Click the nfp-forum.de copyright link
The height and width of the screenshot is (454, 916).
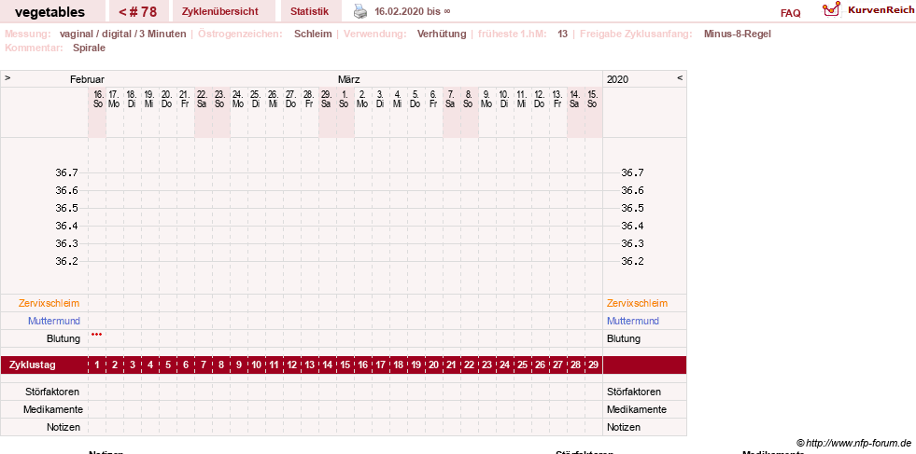point(853,442)
